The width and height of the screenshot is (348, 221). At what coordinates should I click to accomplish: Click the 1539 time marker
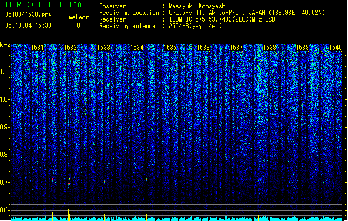click(303, 48)
